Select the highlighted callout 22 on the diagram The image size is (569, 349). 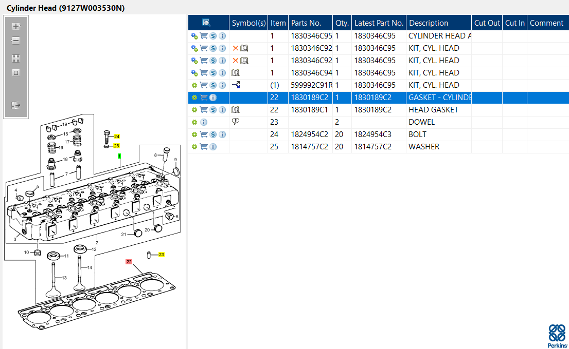(x=129, y=262)
